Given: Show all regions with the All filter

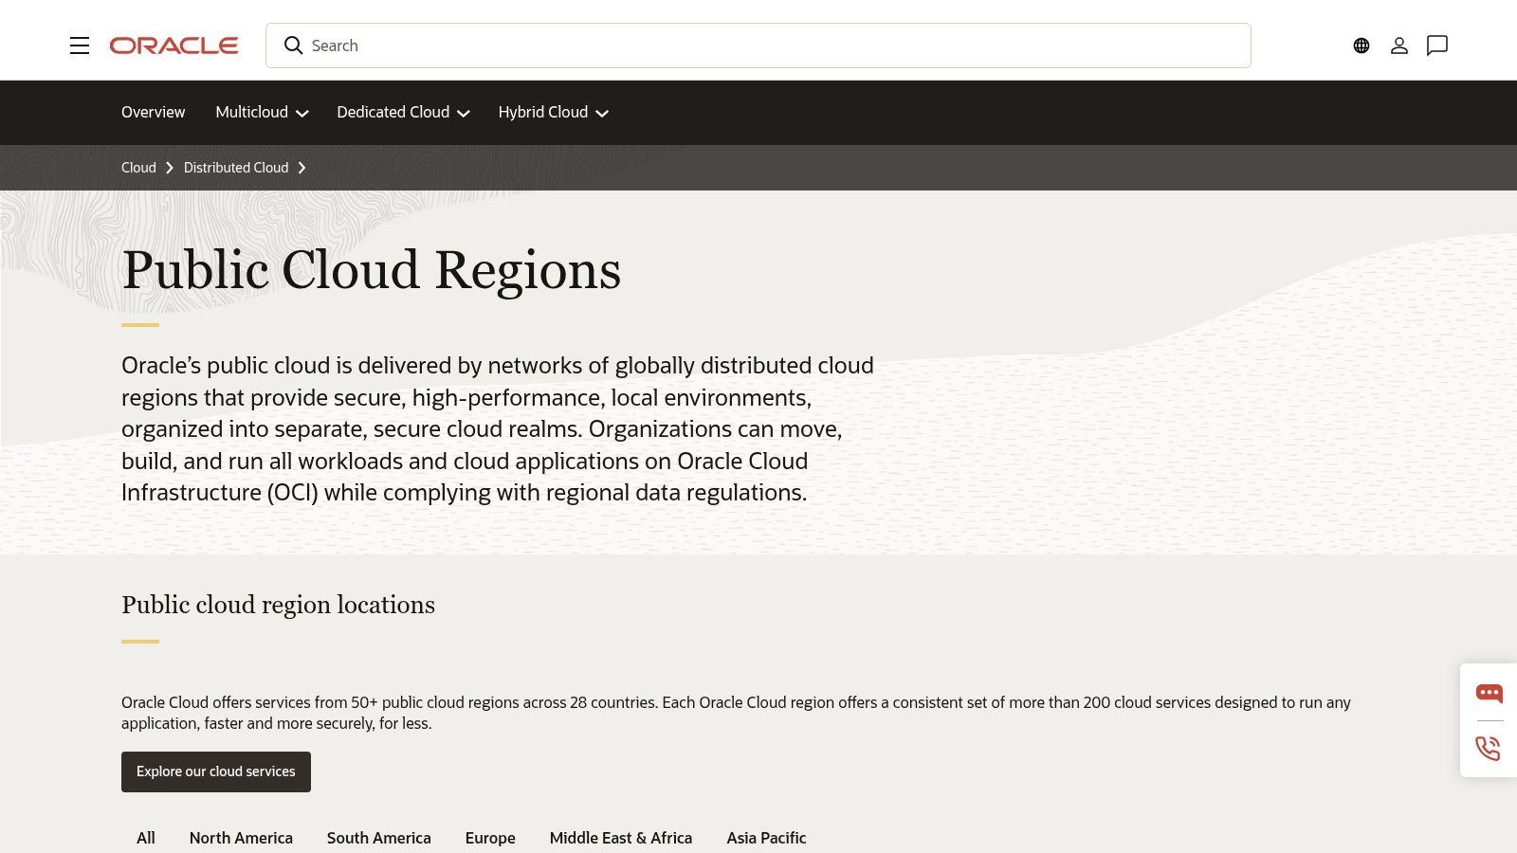Looking at the screenshot, I should pyautogui.click(x=145, y=838).
